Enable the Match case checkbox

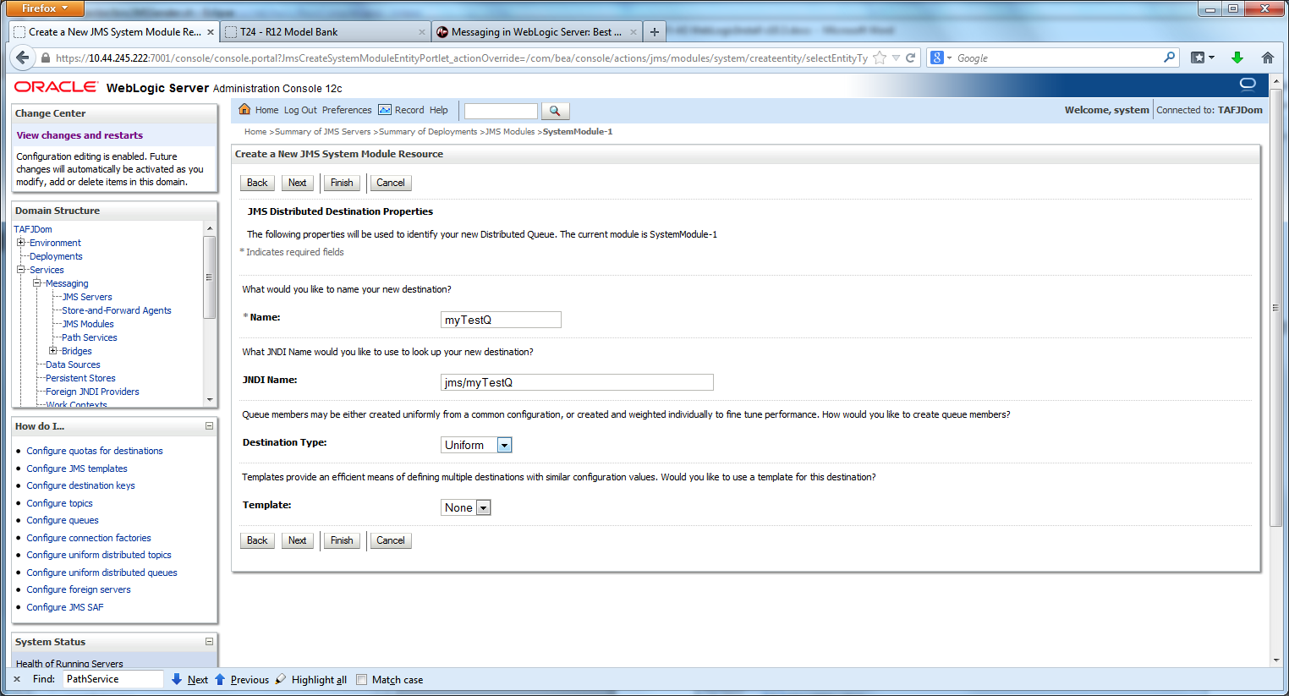pos(362,679)
